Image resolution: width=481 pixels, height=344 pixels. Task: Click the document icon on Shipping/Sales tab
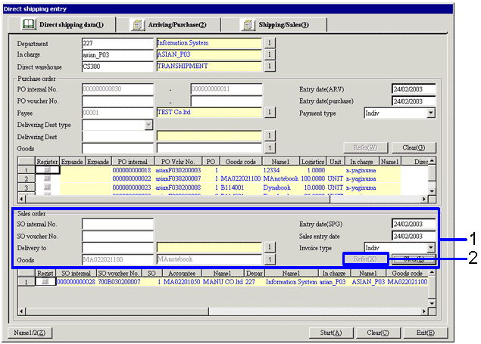coord(248,25)
